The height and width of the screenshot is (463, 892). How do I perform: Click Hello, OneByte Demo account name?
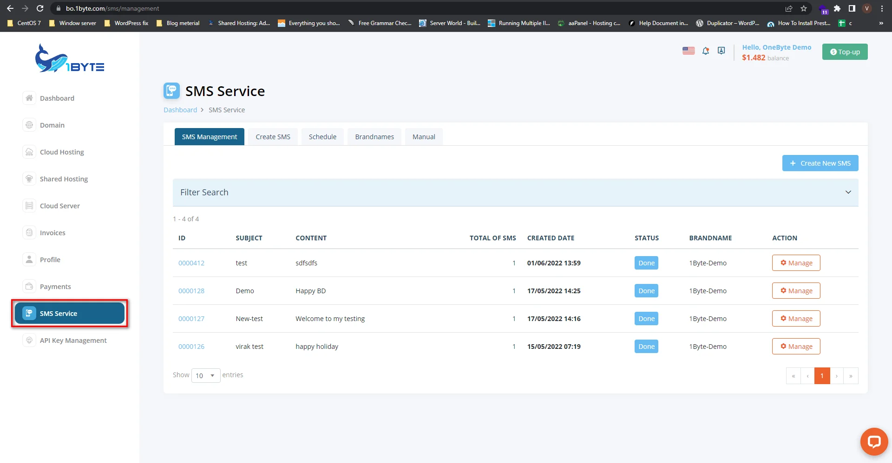[776, 47]
